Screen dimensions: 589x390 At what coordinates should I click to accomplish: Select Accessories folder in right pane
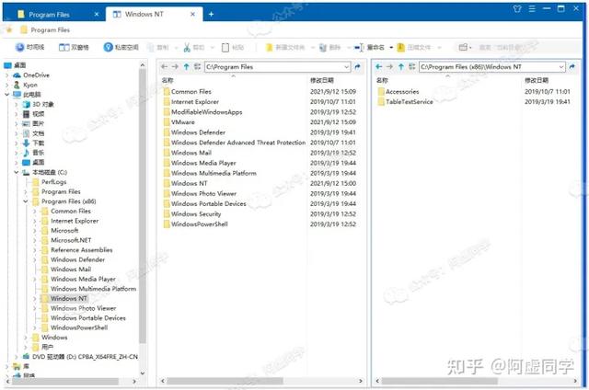point(398,91)
